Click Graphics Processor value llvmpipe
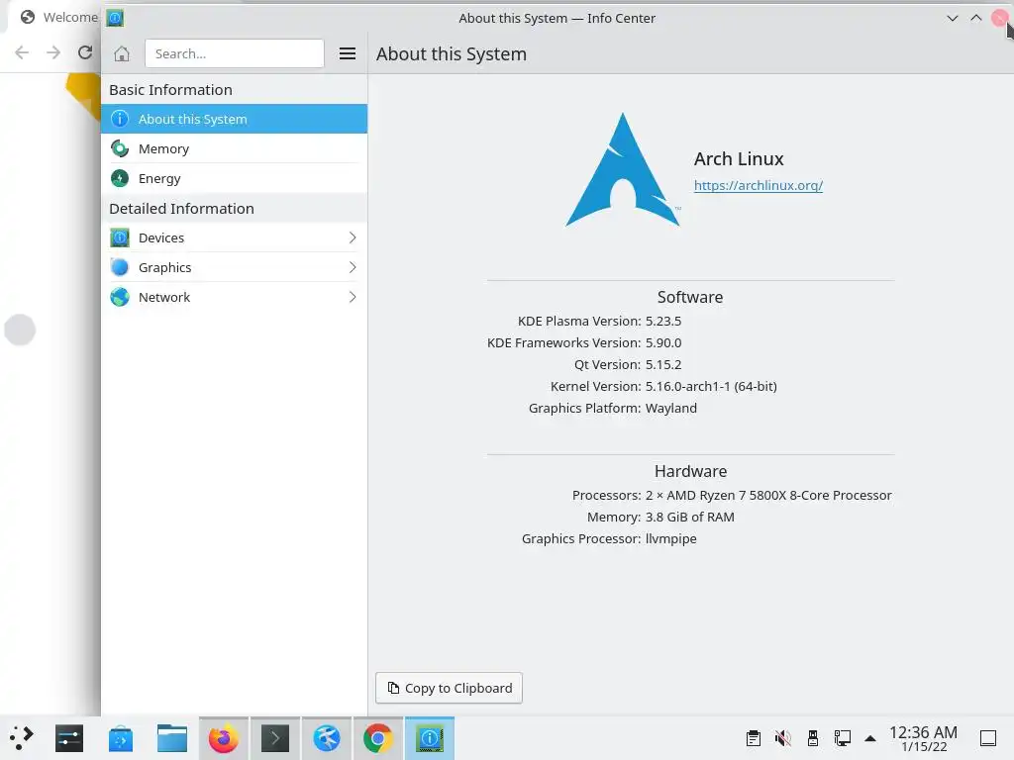 point(671,539)
